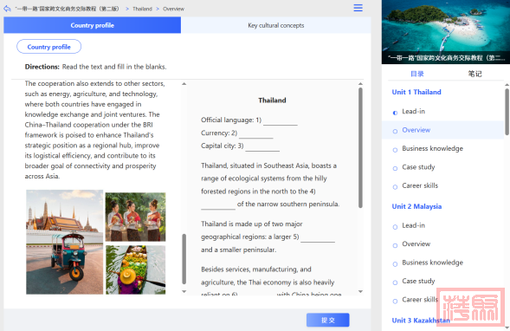510x331 pixels.
Task: Click the circle marker beside Unit 1 Career skills
Action: (x=395, y=187)
